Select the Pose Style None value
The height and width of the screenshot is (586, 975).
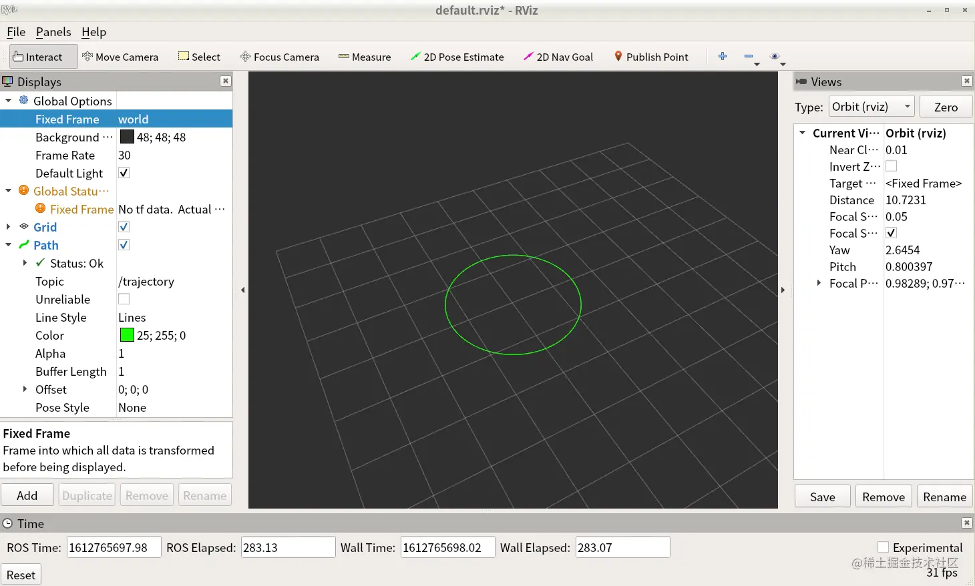coord(132,407)
